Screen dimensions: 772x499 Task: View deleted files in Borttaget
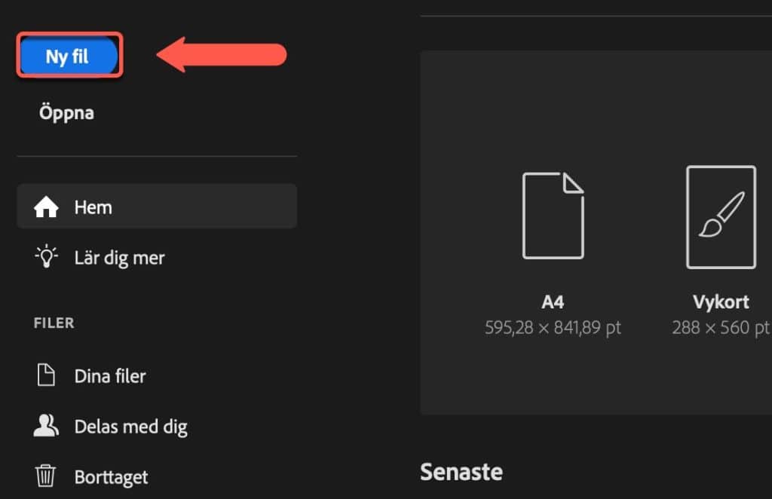pos(111,477)
